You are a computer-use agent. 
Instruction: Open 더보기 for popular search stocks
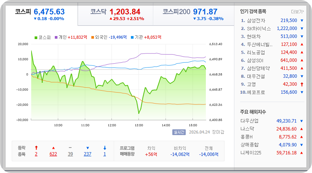pyautogui.click(x=297, y=12)
